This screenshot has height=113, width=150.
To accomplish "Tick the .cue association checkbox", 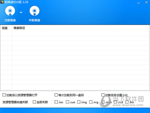I will coord(67,102).
